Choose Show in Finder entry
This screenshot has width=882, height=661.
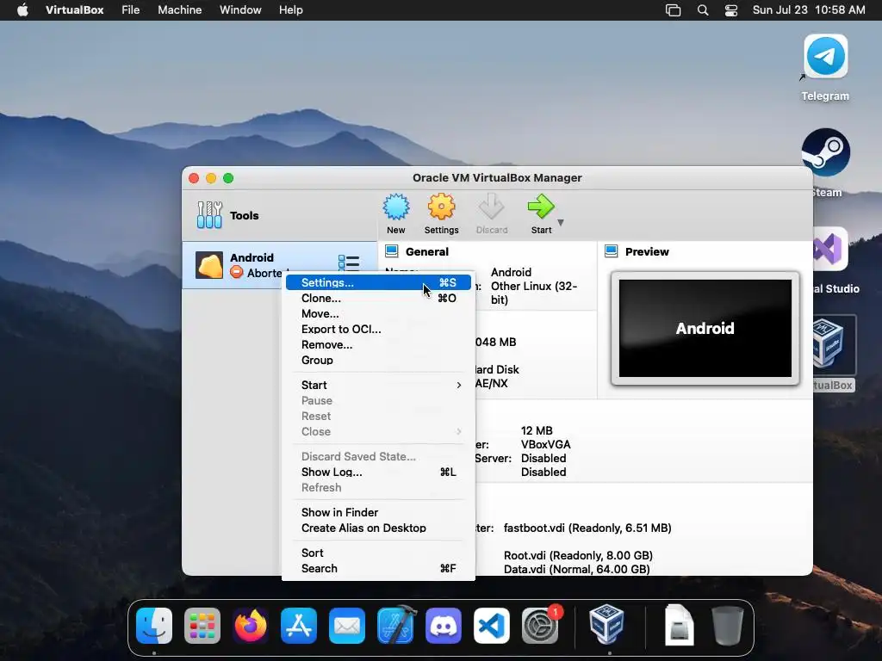(x=379, y=513)
